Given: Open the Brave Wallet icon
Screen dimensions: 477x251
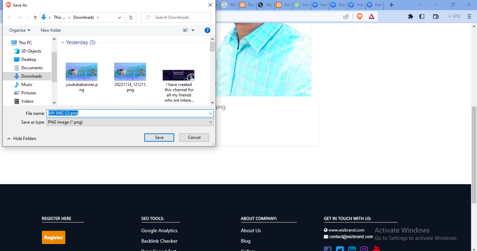Looking at the screenshot, I should (x=436, y=17).
